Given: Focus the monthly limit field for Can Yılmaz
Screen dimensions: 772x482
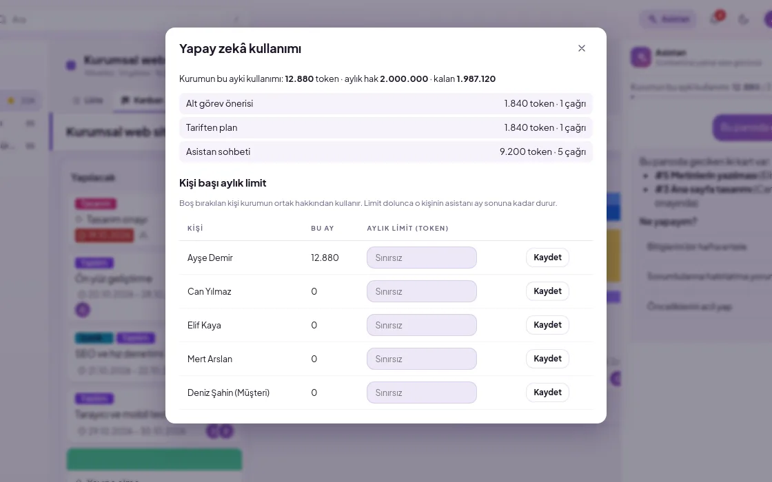Looking at the screenshot, I should (x=421, y=291).
